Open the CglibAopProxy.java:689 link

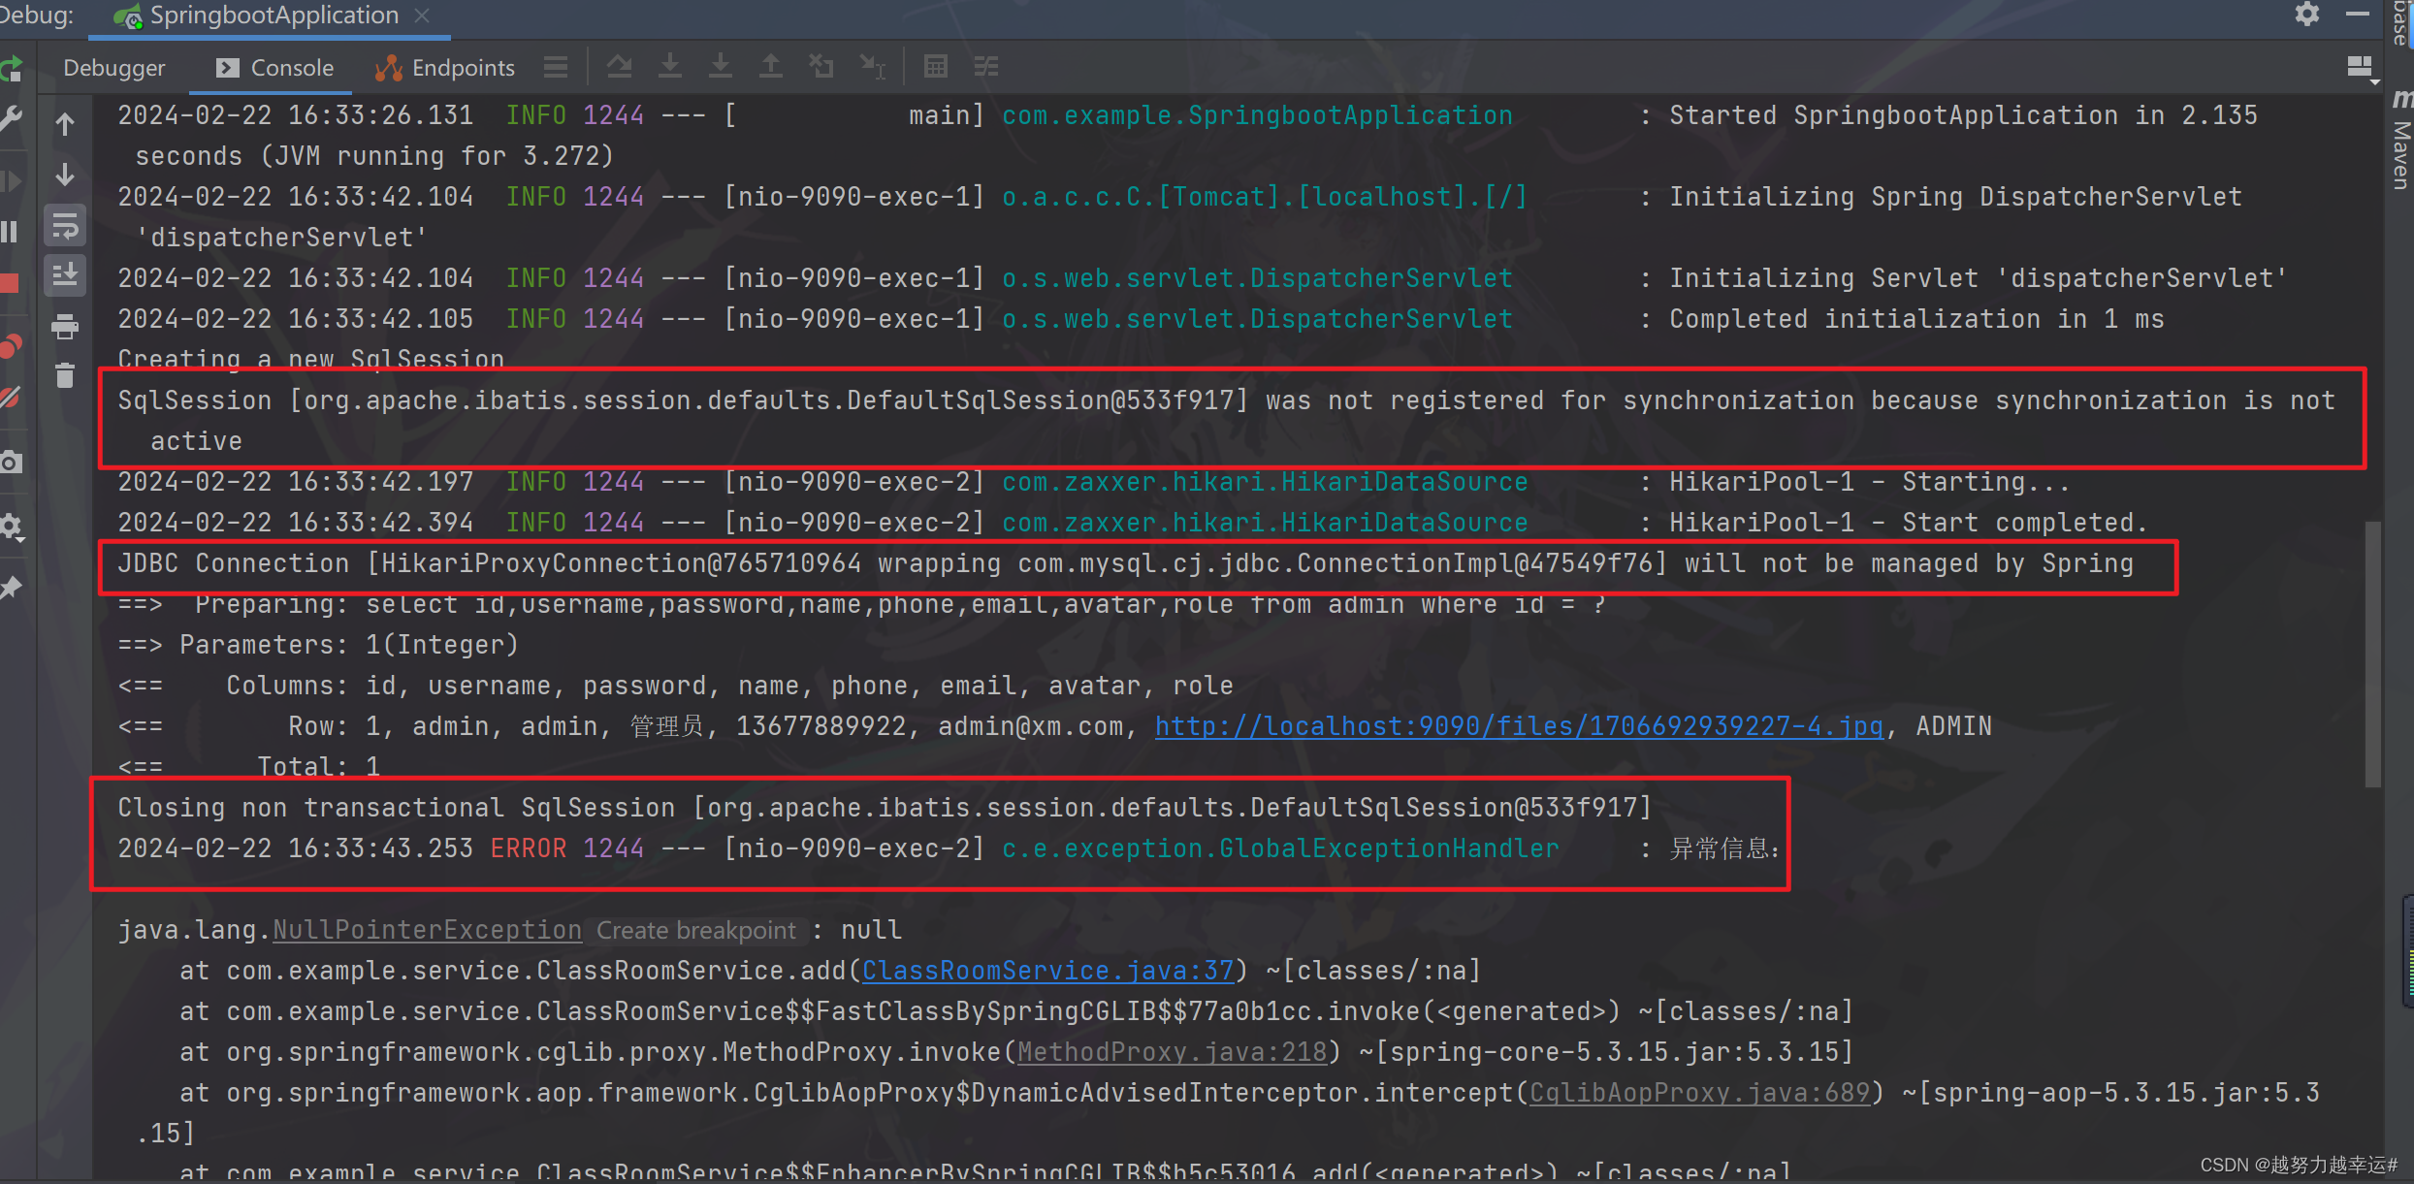(1699, 1093)
